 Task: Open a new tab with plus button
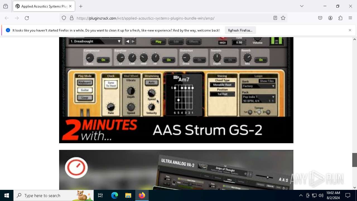pos(81,6)
